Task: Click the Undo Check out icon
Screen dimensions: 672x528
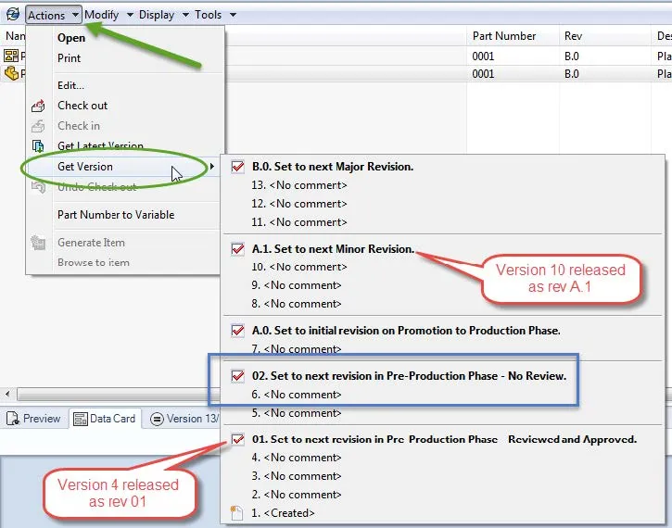Action: [x=38, y=187]
